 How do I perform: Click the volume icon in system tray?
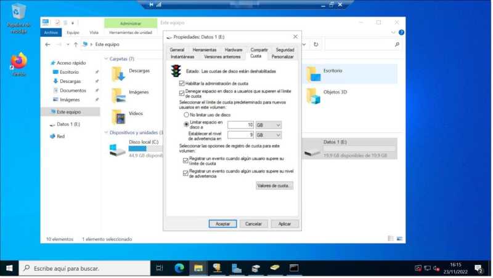coord(436,268)
